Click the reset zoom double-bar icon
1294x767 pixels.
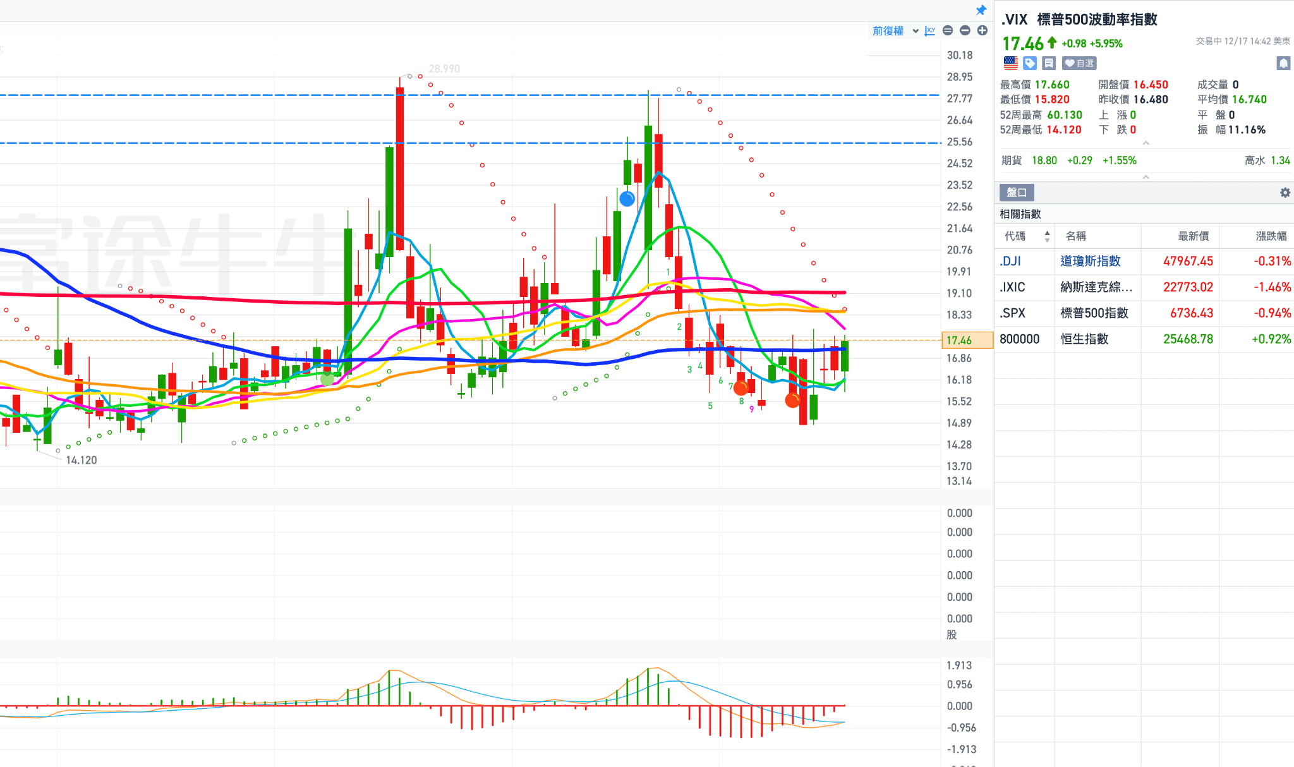coord(948,30)
